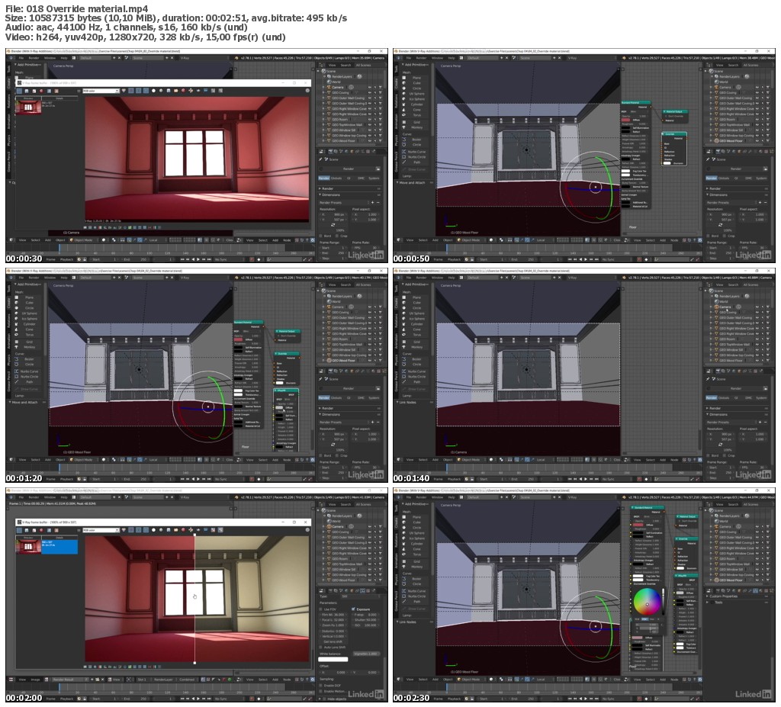The image size is (781, 707).
Task: Expand Custom Properties in the 00:02:30 frame
Action: pyautogui.click(x=708, y=596)
